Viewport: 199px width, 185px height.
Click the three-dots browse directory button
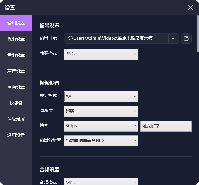click(x=174, y=39)
